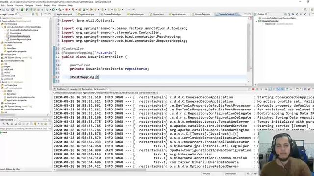
Task: Open the Source menu
Action: pyautogui.click(x=10, y=5)
